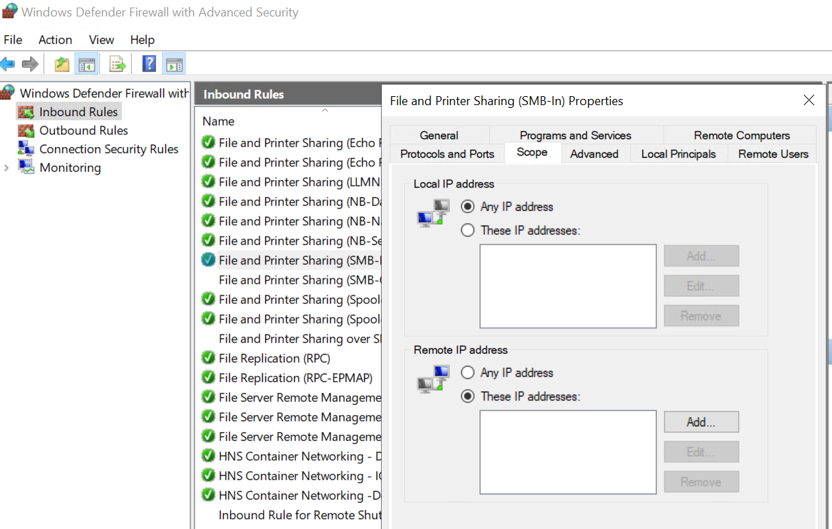The width and height of the screenshot is (832, 529).
Task: Select Outbound Rules in the tree
Action: (x=84, y=130)
